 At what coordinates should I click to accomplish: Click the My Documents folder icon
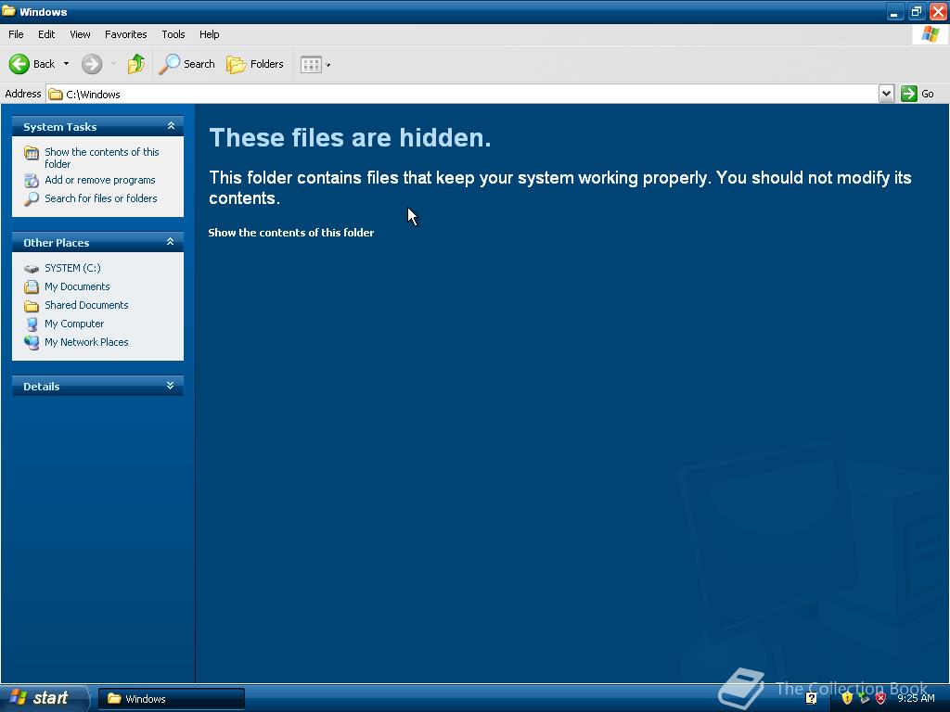pos(32,287)
